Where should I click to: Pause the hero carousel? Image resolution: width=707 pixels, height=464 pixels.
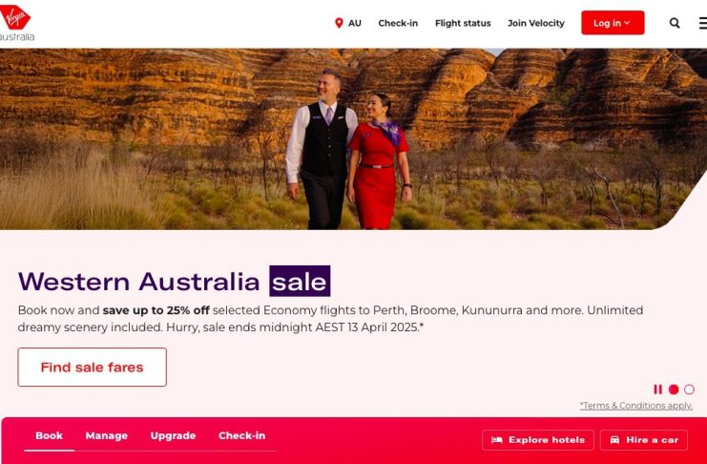[x=657, y=390]
